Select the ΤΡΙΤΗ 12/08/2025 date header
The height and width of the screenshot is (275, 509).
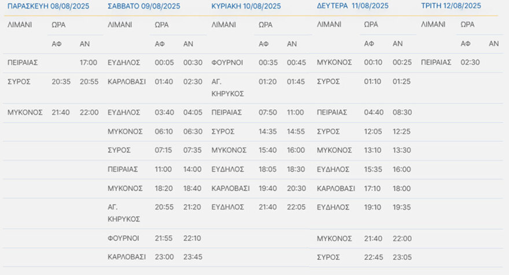point(451,6)
